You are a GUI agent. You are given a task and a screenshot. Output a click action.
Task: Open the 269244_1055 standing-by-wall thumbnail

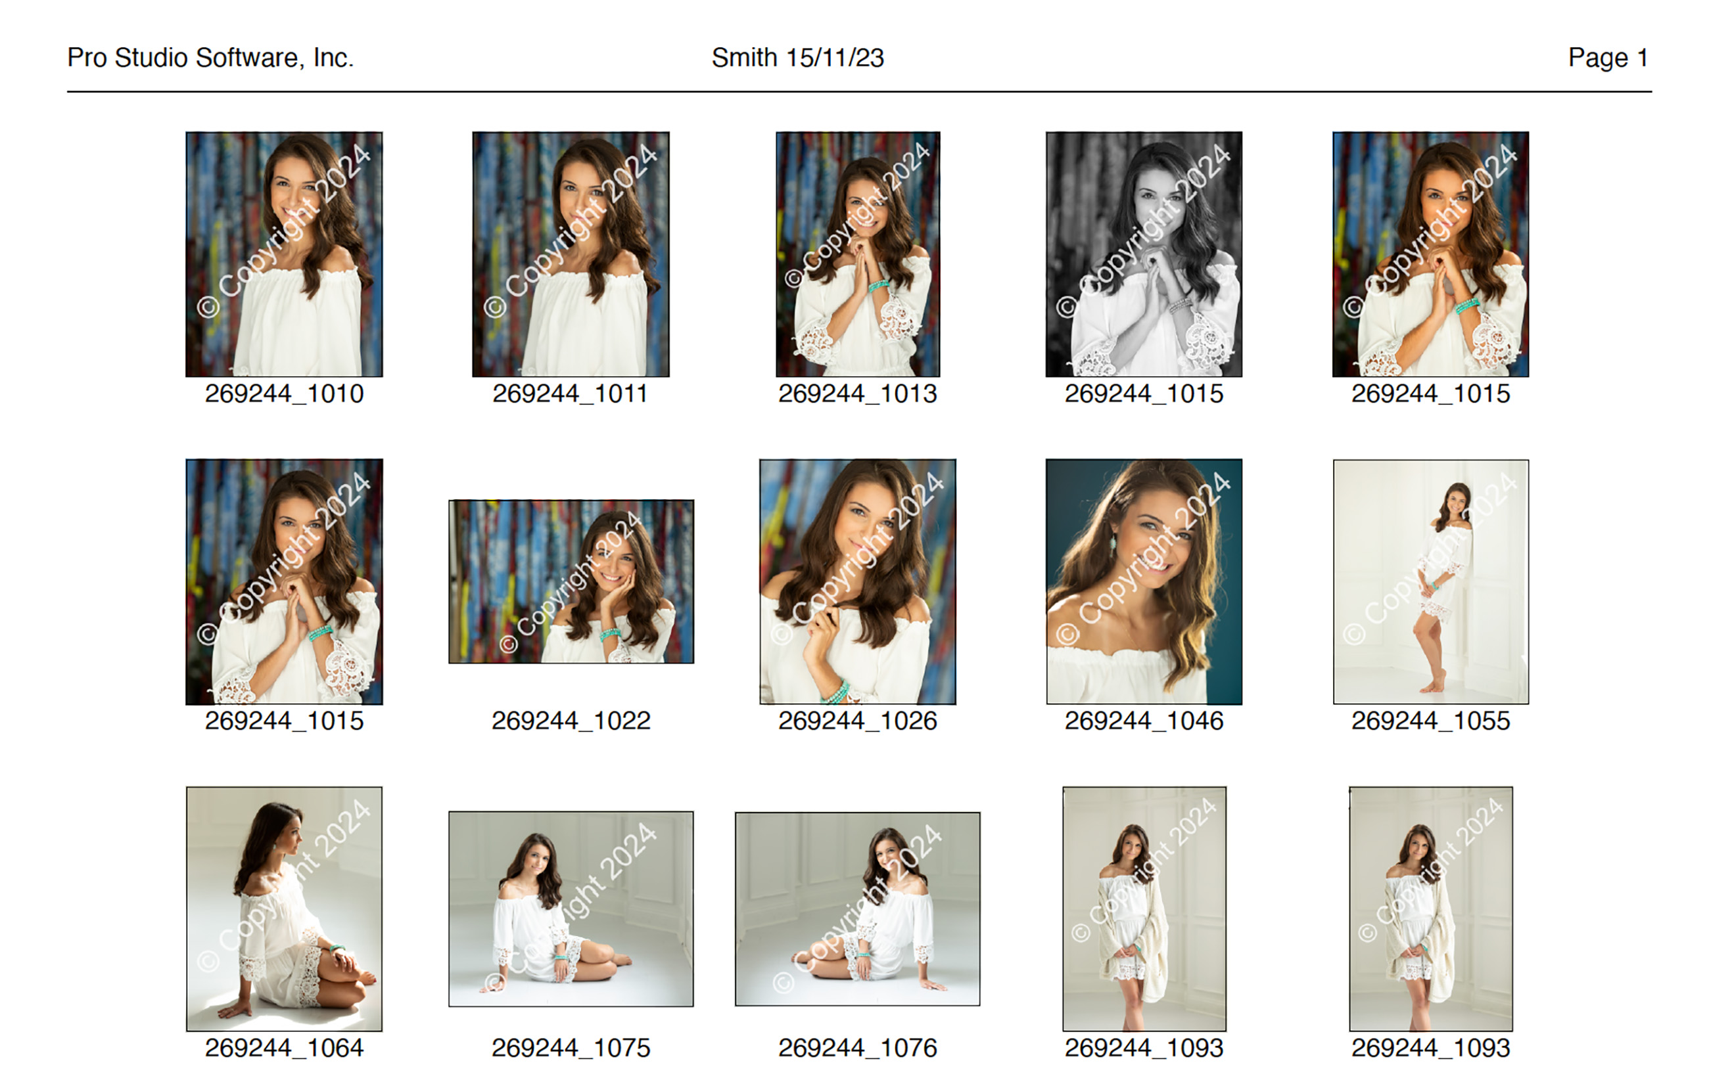pyautogui.click(x=1430, y=581)
